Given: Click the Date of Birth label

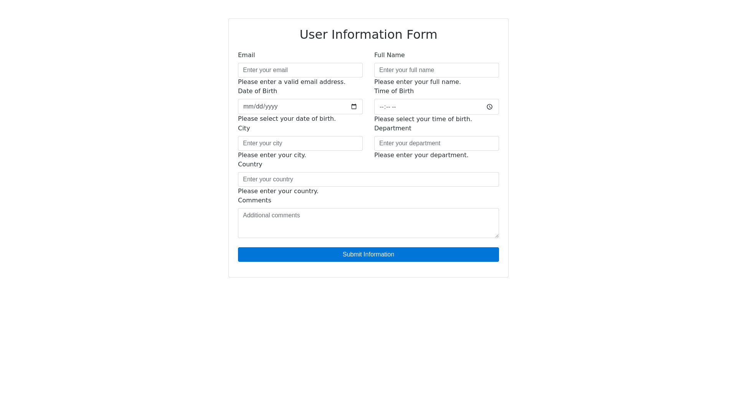Looking at the screenshot, I should pos(257,91).
